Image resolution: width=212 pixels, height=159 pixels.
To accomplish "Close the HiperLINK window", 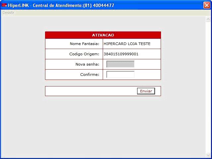I will [x=207, y=5].
